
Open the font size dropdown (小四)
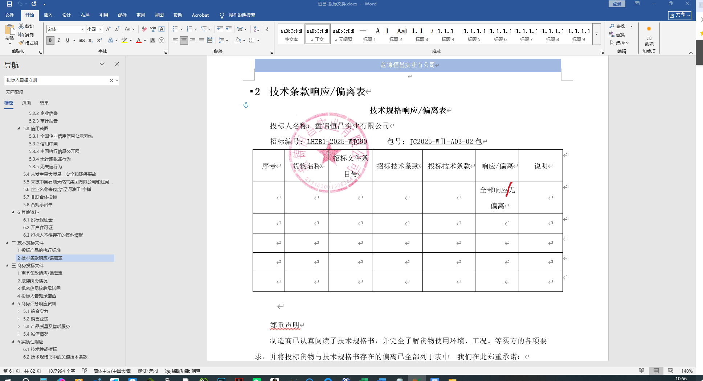pyautogui.click(x=101, y=29)
